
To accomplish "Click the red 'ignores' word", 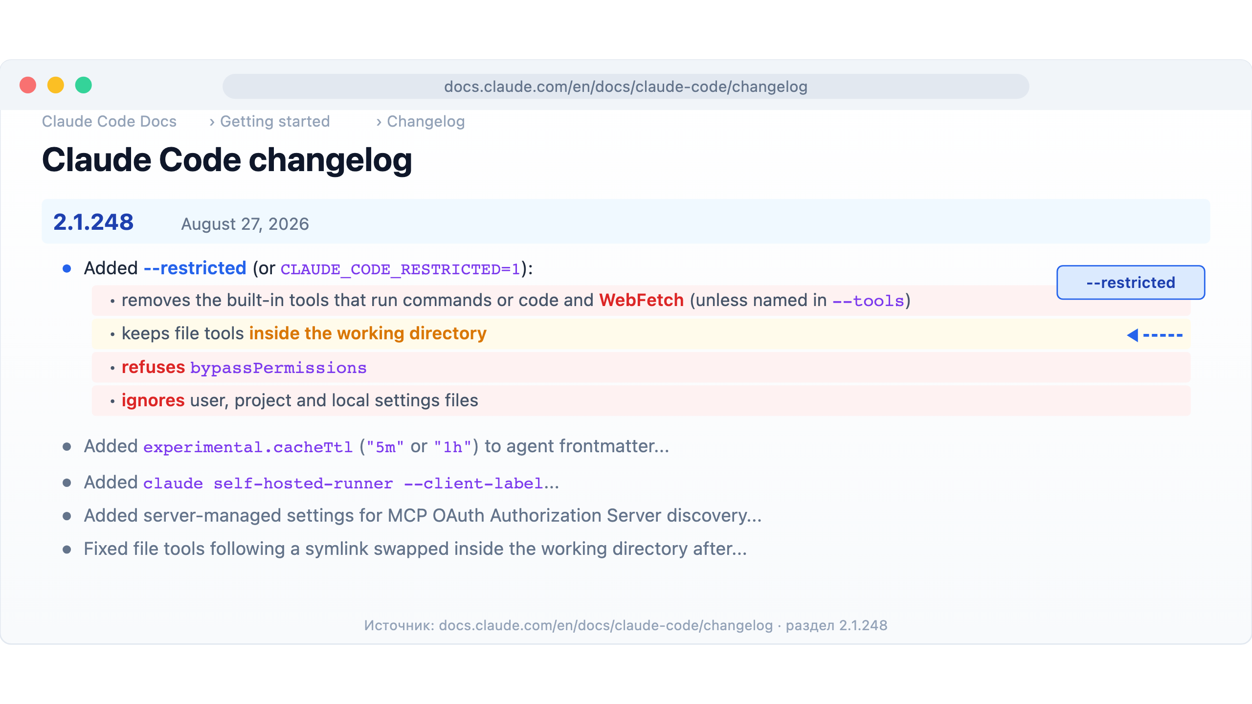I will click(x=153, y=400).
